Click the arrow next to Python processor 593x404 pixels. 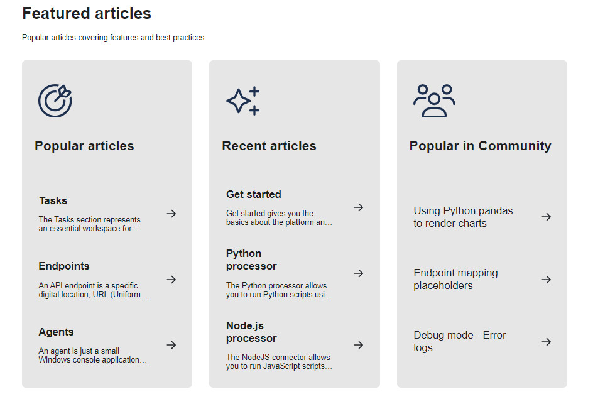359,273
